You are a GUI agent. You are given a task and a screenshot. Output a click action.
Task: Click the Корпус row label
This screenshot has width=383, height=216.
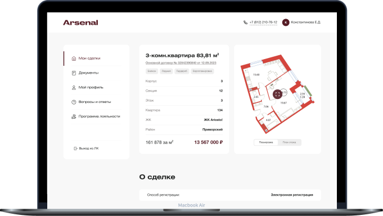pos(151,81)
